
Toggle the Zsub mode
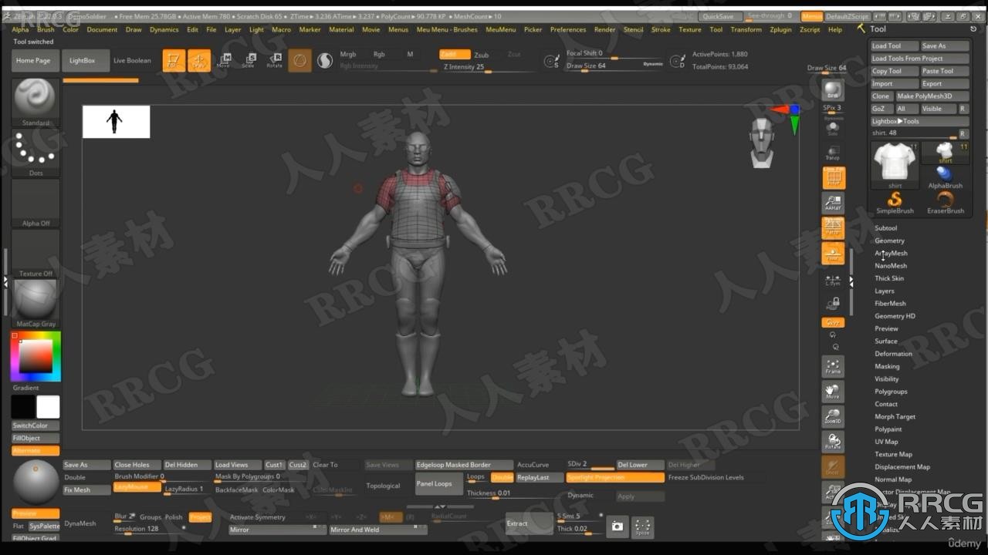coord(482,55)
